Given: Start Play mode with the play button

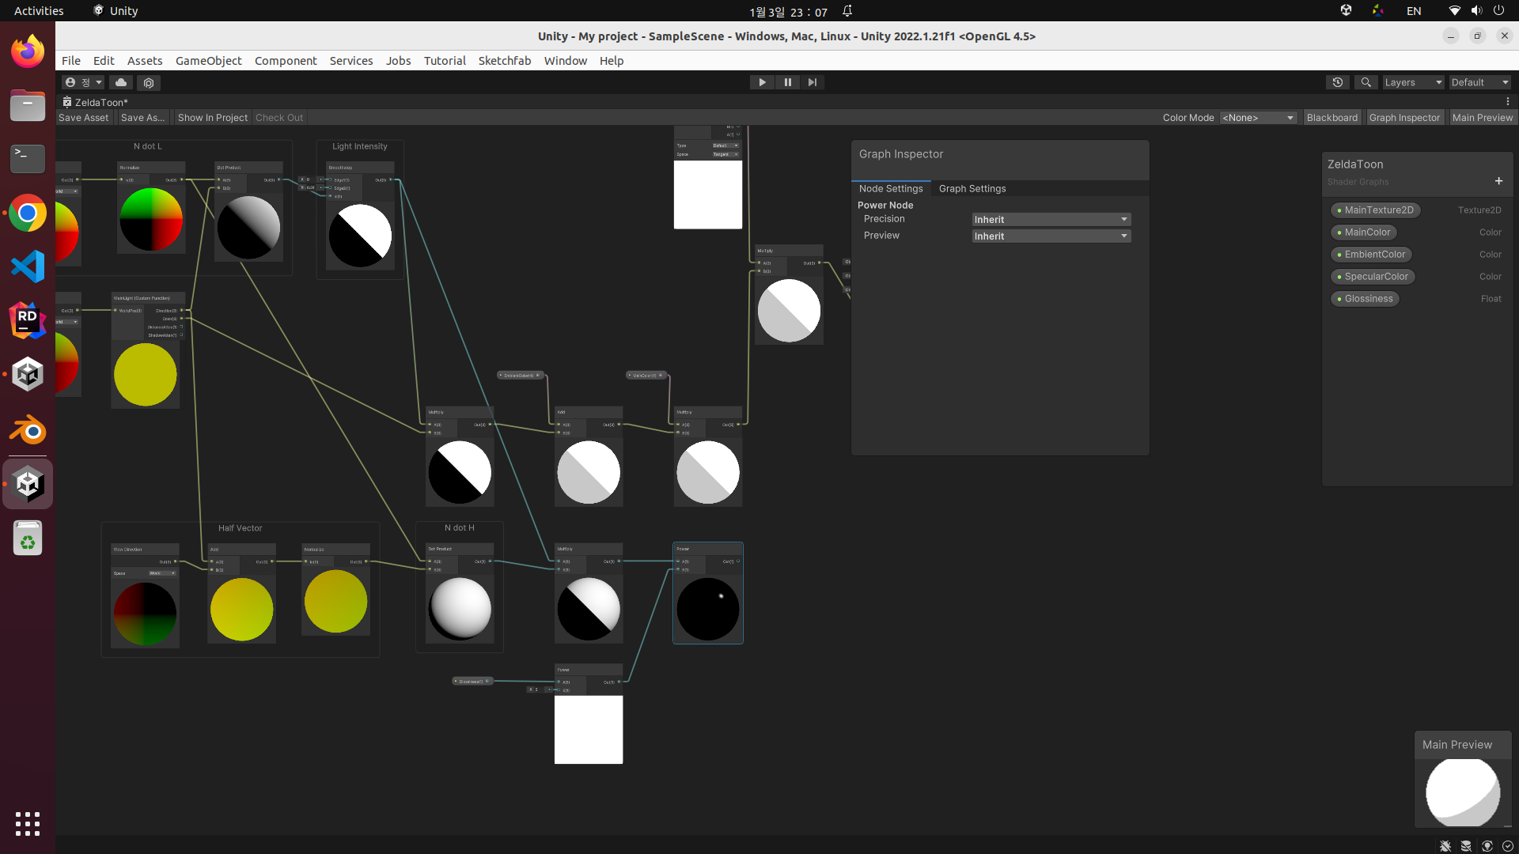Looking at the screenshot, I should (x=762, y=82).
